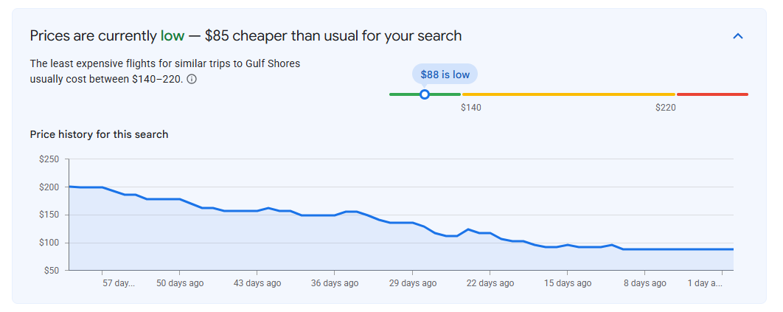This screenshot has height=312, width=783.
Task: Click the green low-price range bar
Action: [425, 94]
